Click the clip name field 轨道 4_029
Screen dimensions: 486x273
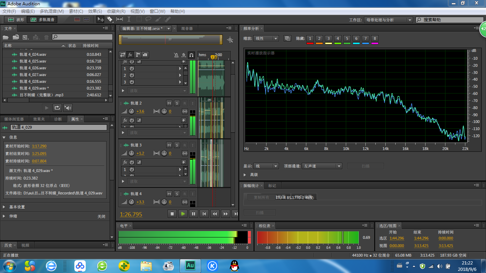click(x=58, y=127)
